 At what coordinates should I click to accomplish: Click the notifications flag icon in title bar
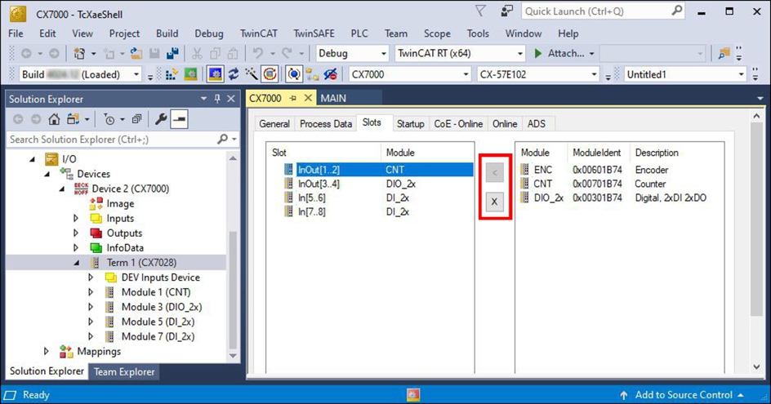point(480,11)
